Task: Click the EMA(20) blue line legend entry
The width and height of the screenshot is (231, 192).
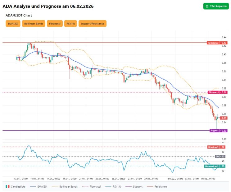Action: [39, 186]
